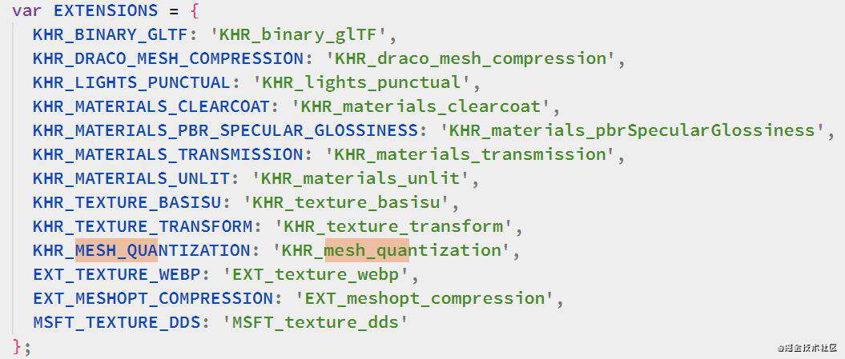Click the EXTENSIONS variable name

click(107, 10)
